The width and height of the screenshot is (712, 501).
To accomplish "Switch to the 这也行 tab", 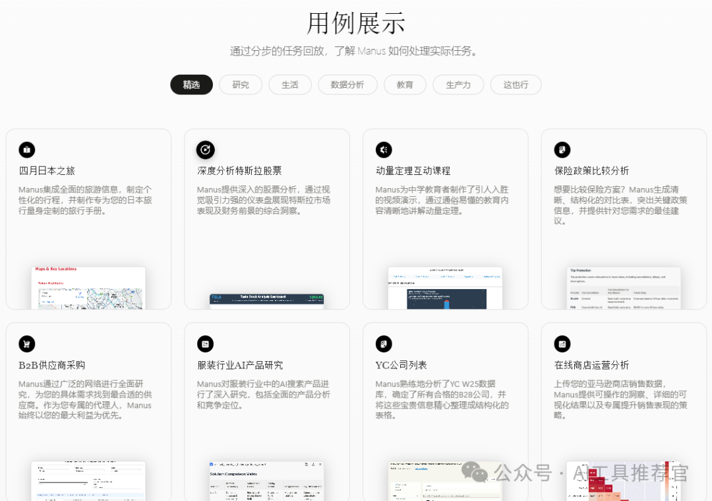I will [x=516, y=84].
